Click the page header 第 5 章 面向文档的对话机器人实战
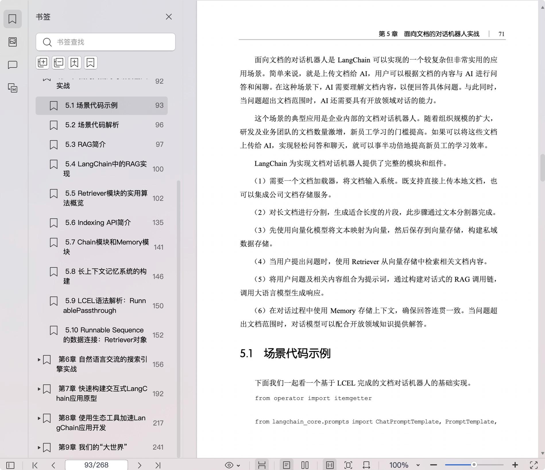The width and height of the screenshot is (545, 470). pyautogui.click(x=429, y=34)
